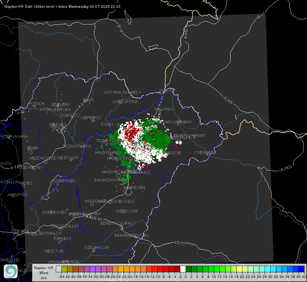This screenshot has width=307, height=282.
Task: Click the PÉTERVÁSÁRA label
Action: point(13,136)
